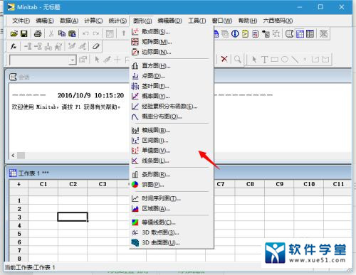Click session window scroll left arrow
Image resolution: width=356 pixels, height=275 pixels.
13,156
